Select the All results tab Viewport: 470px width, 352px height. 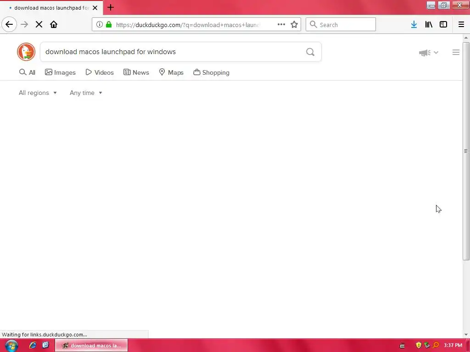coord(27,72)
